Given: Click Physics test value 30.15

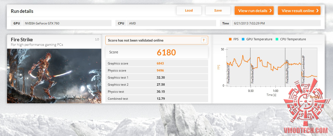Looking at the screenshot, I should (161, 92).
